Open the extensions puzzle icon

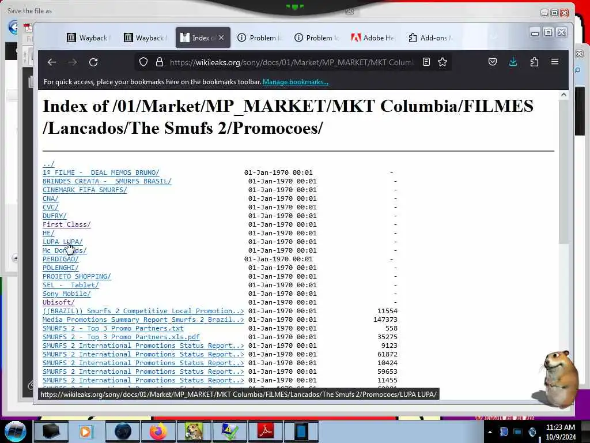(534, 62)
